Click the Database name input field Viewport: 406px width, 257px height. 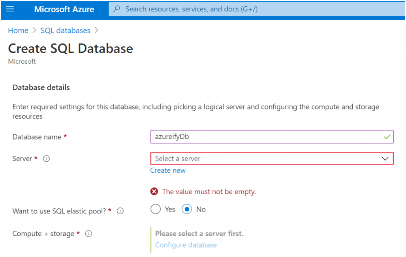coord(265,137)
